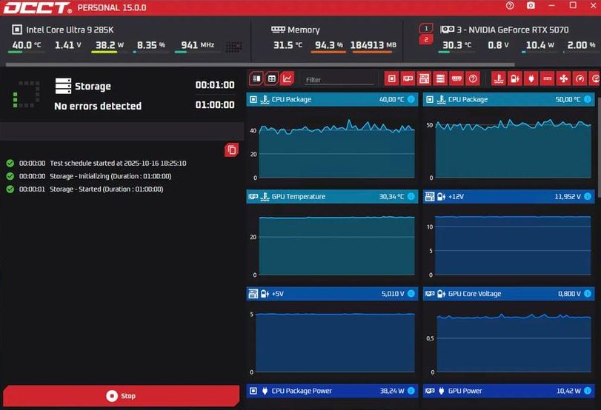
Task: Click the copy log button
Action: [231, 150]
